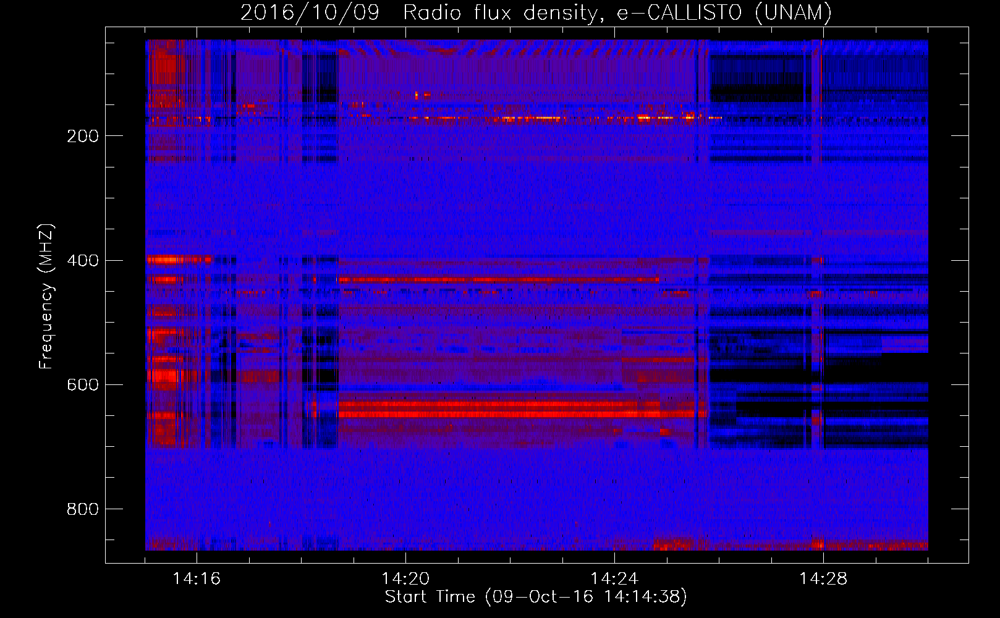Click the 'Frequency (MHZ)' y-axis label

(x=46, y=297)
